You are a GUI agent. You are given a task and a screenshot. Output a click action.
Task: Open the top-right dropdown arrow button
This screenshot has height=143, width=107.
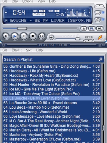coord(100,6)
